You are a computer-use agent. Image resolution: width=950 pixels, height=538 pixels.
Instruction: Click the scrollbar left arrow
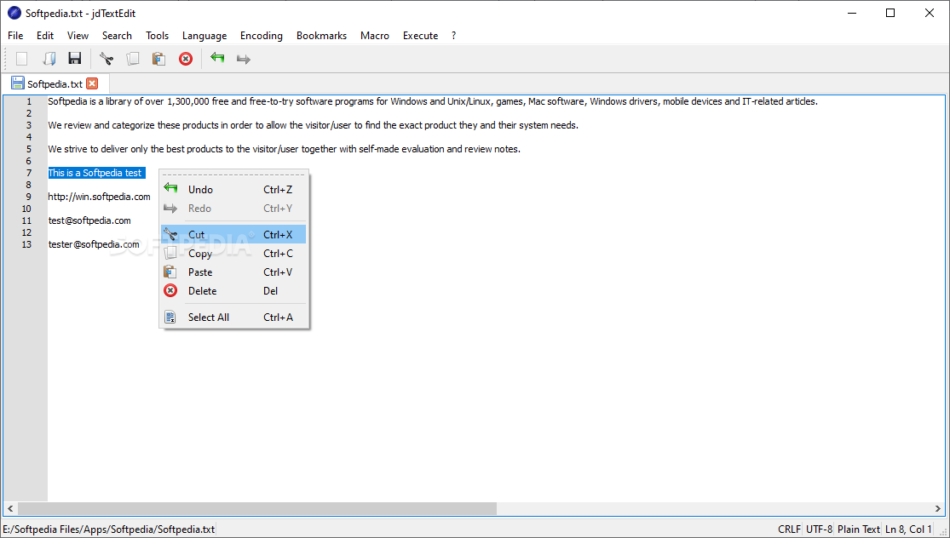click(10, 508)
